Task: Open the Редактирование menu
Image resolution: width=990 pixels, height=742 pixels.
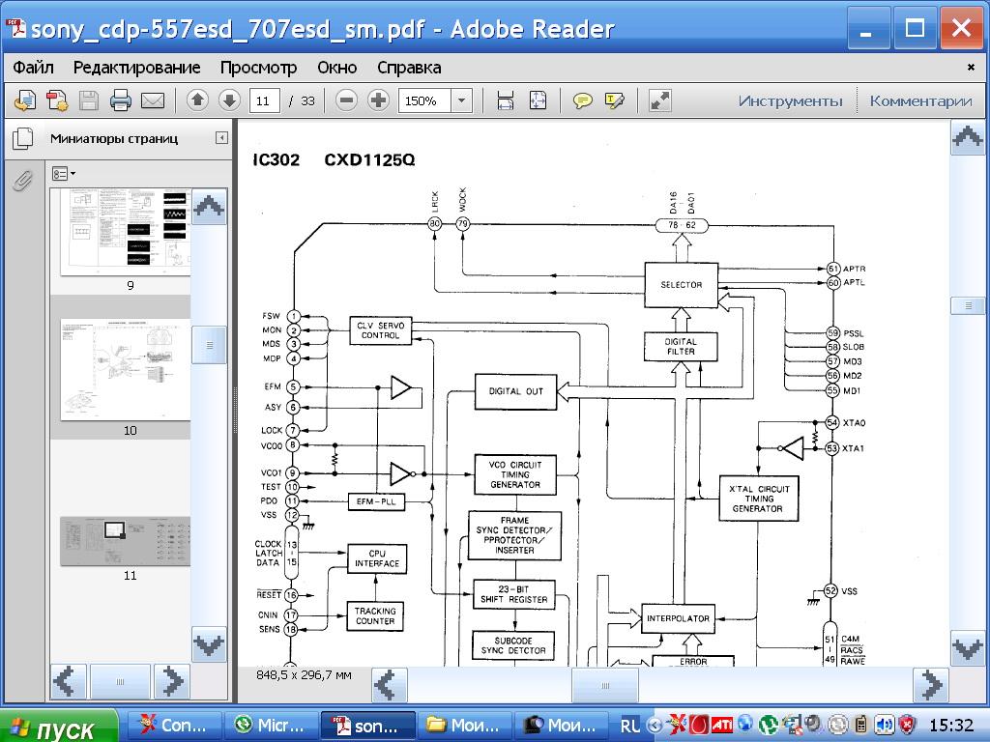Action: pos(136,68)
